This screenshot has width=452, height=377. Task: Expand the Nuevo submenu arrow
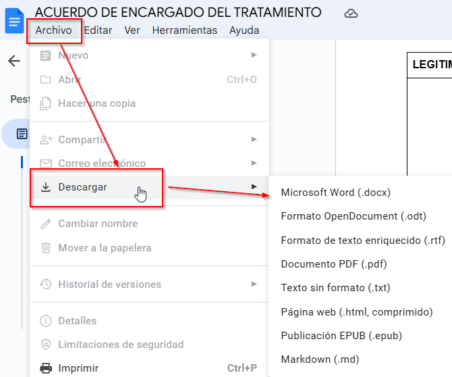[x=254, y=55]
